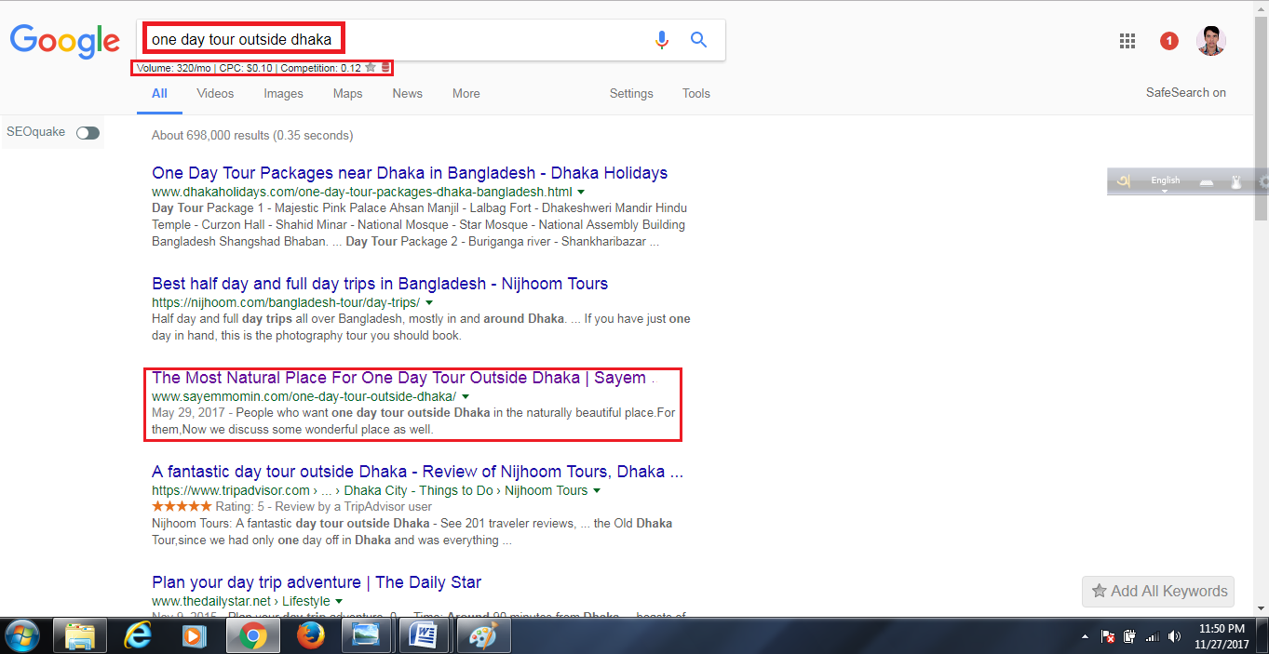Viewport: 1269px width, 654px height.
Task: Open The Most Natural Place For One Day Tour result
Action: tap(402, 378)
